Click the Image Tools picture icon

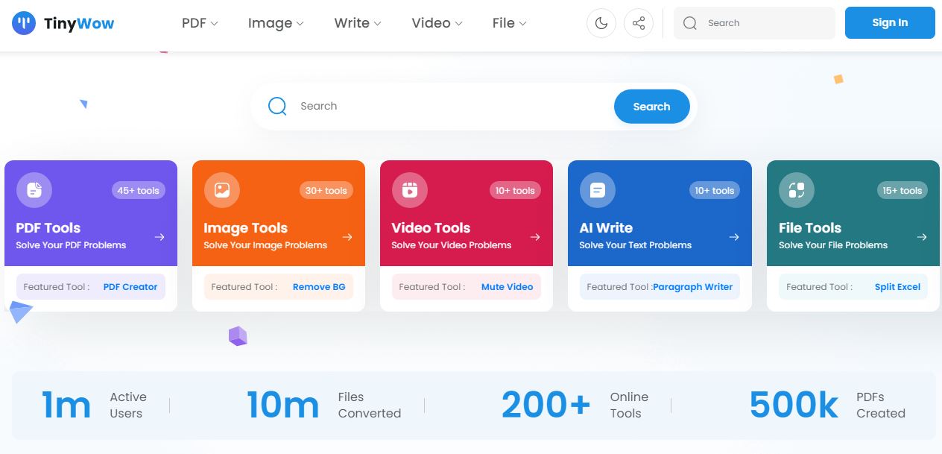[222, 190]
